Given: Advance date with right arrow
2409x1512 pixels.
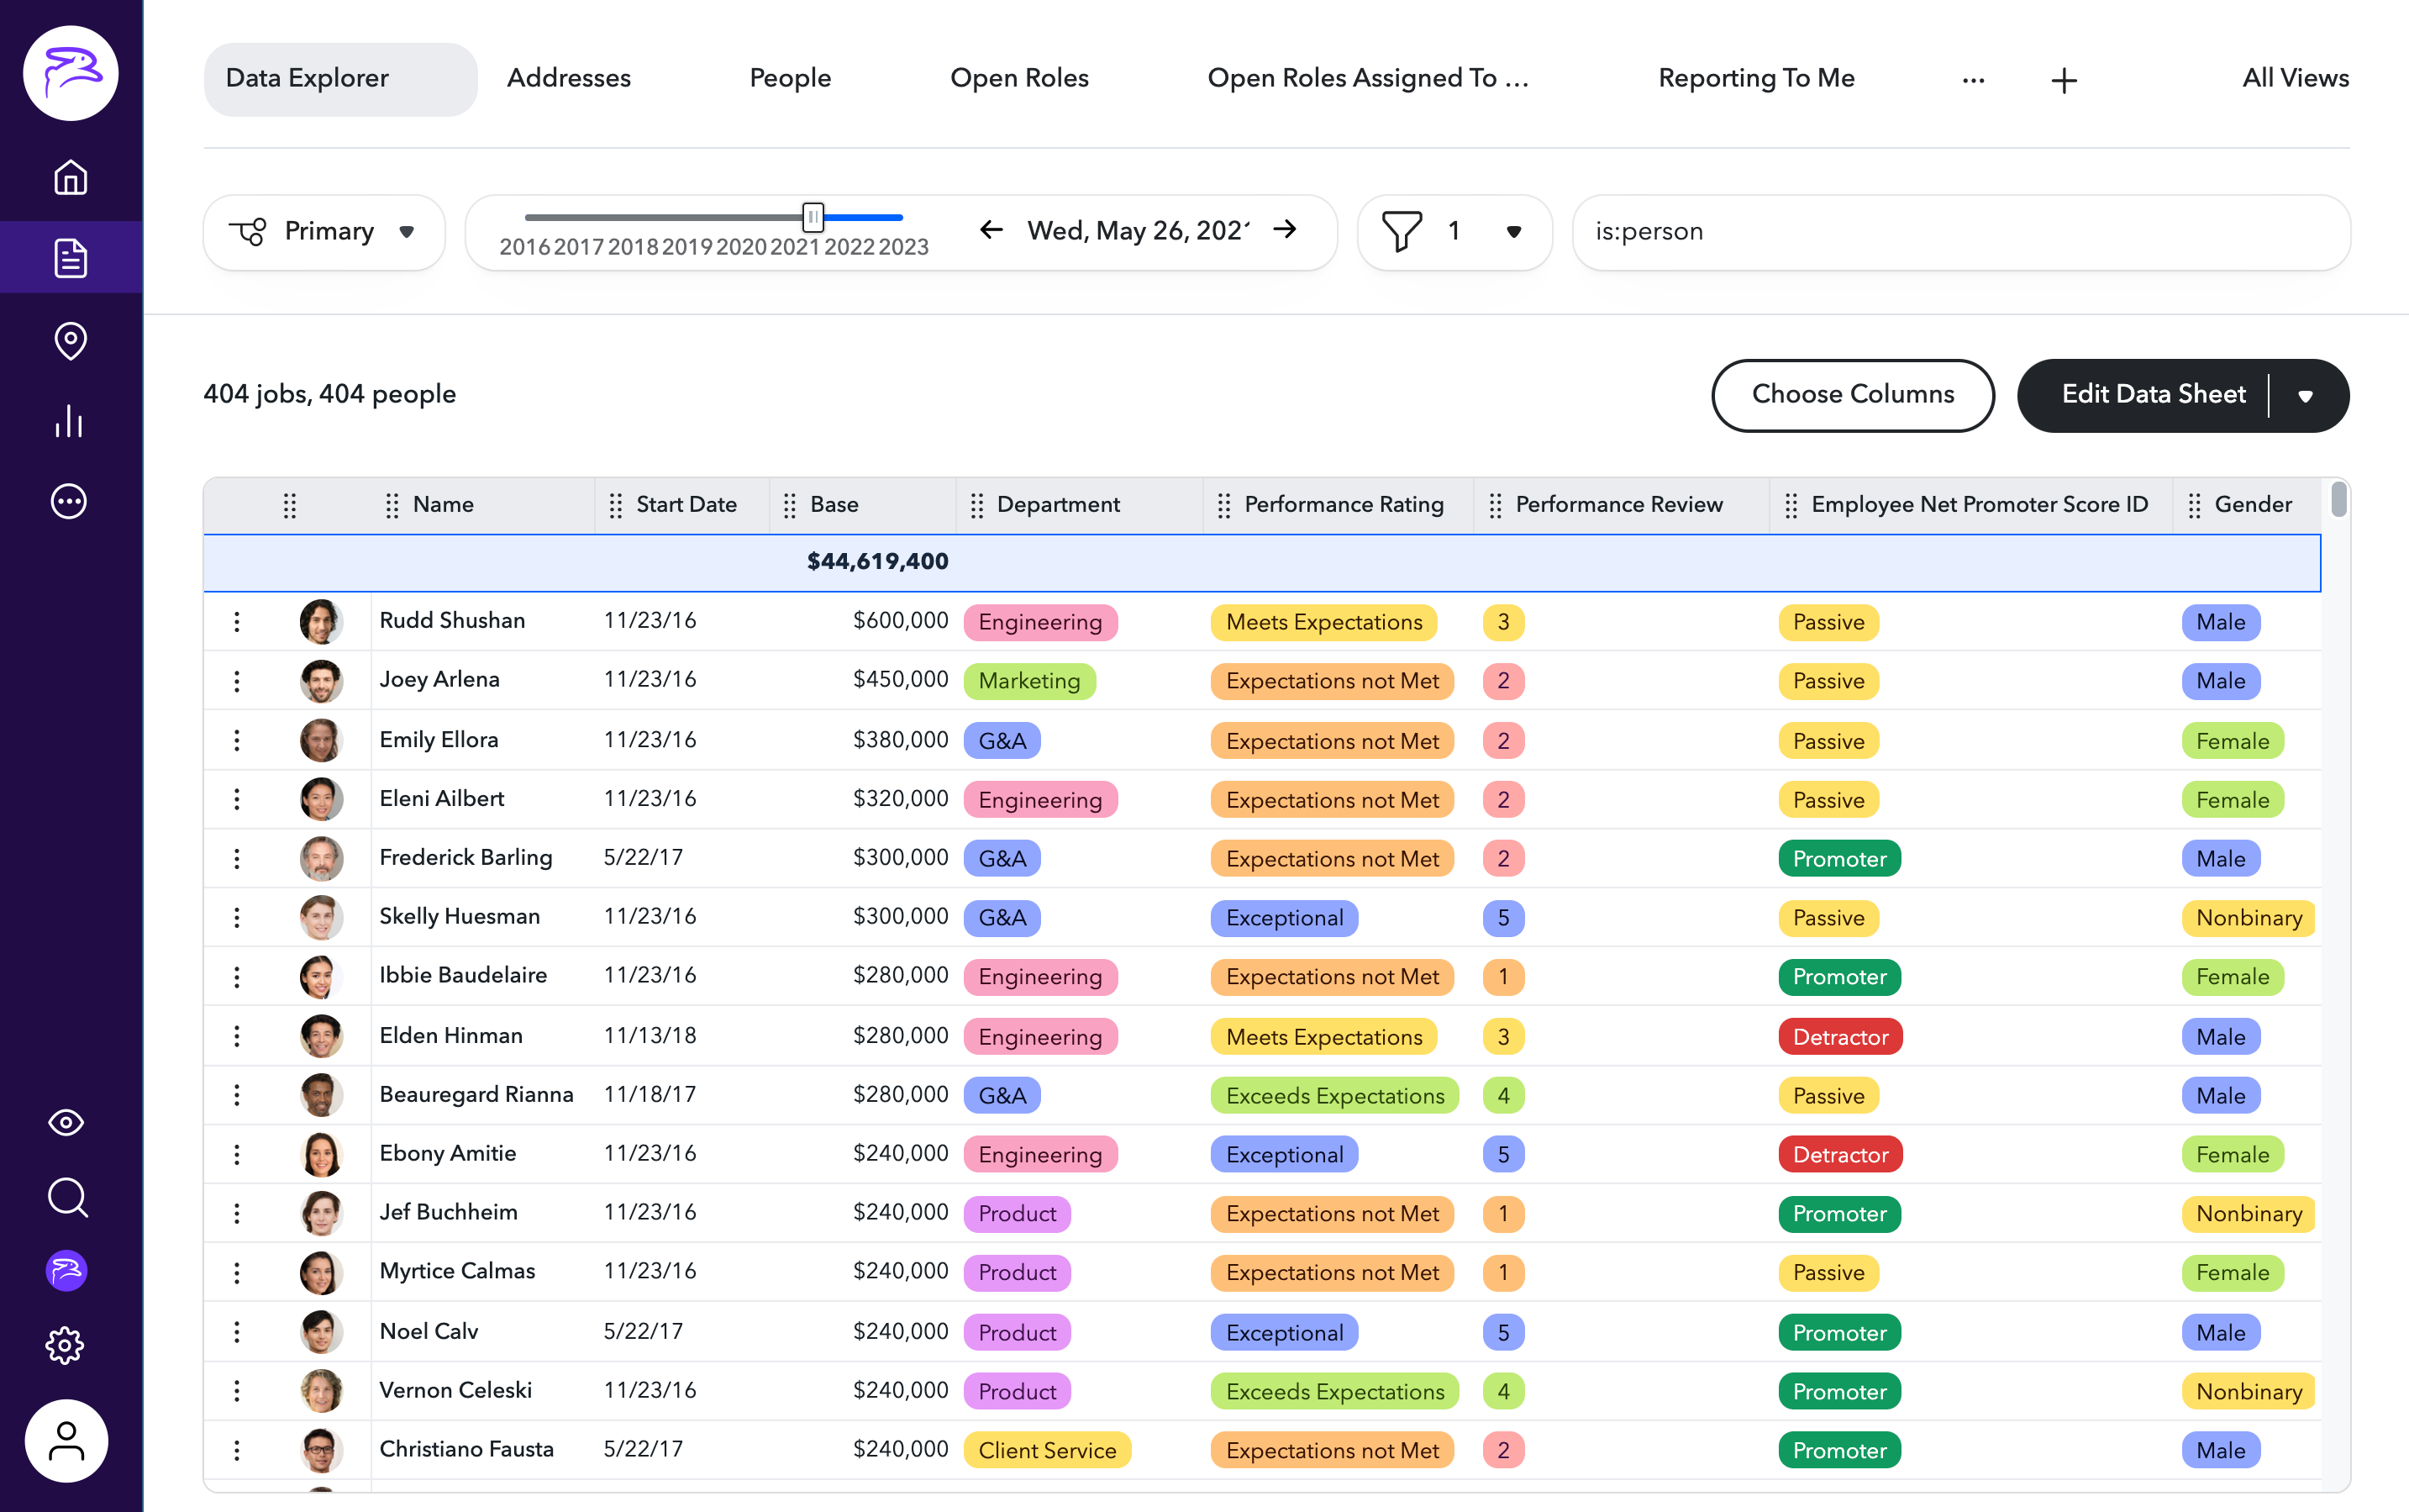Looking at the screenshot, I should tap(1286, 230).
